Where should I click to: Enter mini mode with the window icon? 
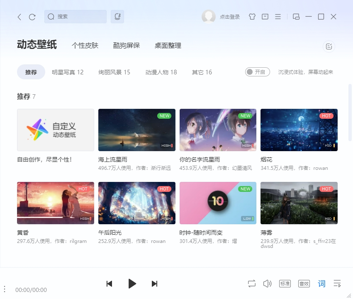click(295, 17)
